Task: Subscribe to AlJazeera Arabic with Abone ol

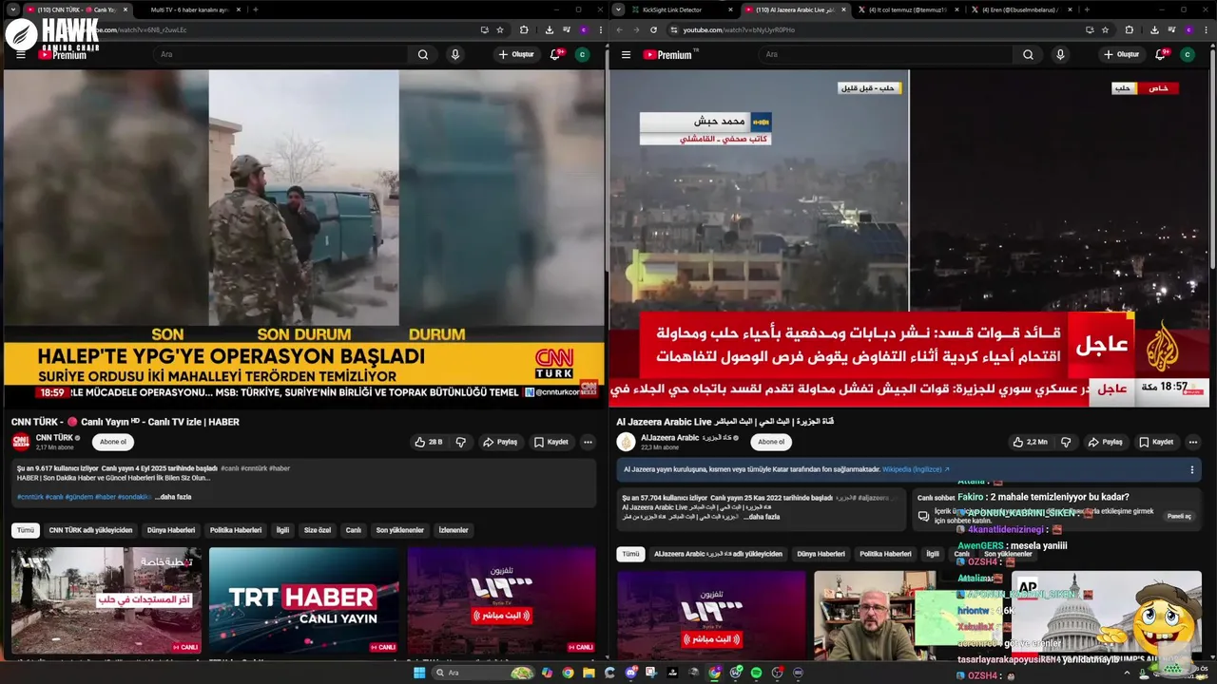Action: pyautogui.click(x=771, y=442)
